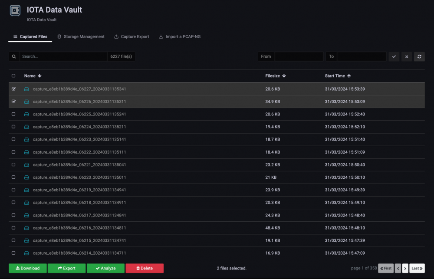The image size is (434, 279).
Task: Tick checkbox for capture 06224 file
Action: (13, 127)
